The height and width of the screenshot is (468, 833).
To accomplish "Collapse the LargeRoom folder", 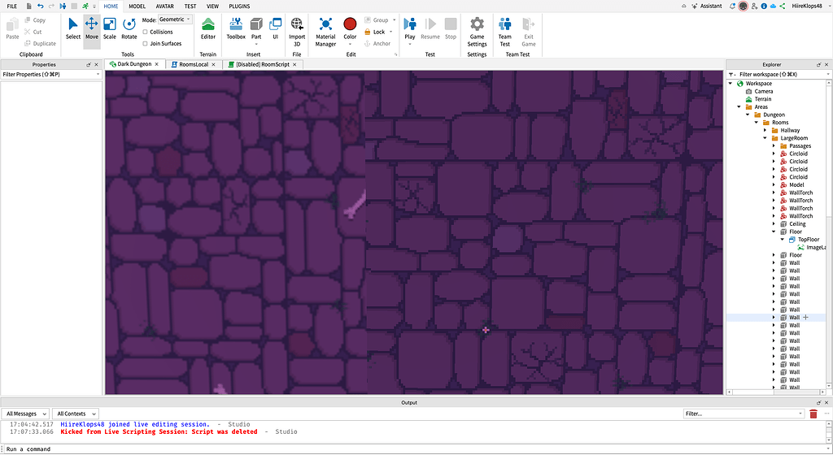I will pyautogui.click(x=763, y=137).
